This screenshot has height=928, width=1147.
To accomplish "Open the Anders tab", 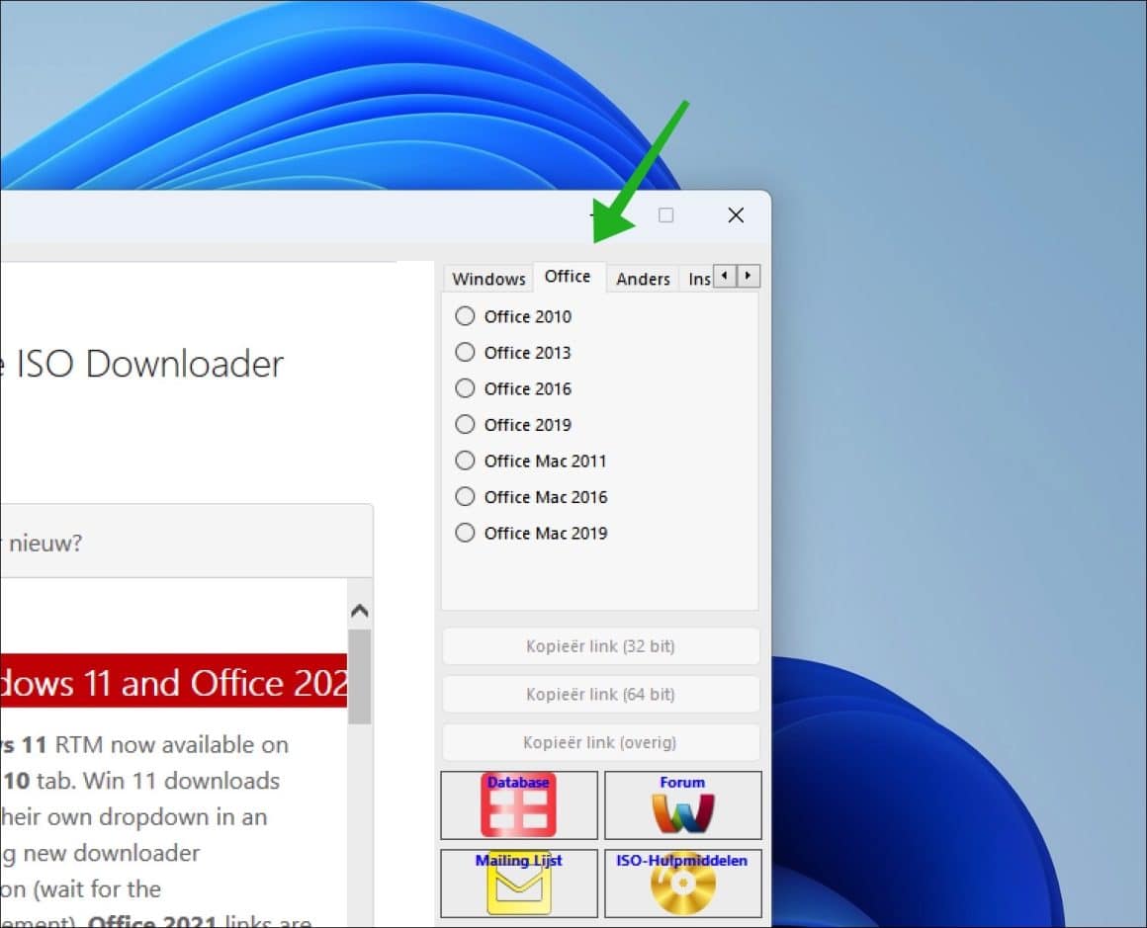I will point(643,278).
